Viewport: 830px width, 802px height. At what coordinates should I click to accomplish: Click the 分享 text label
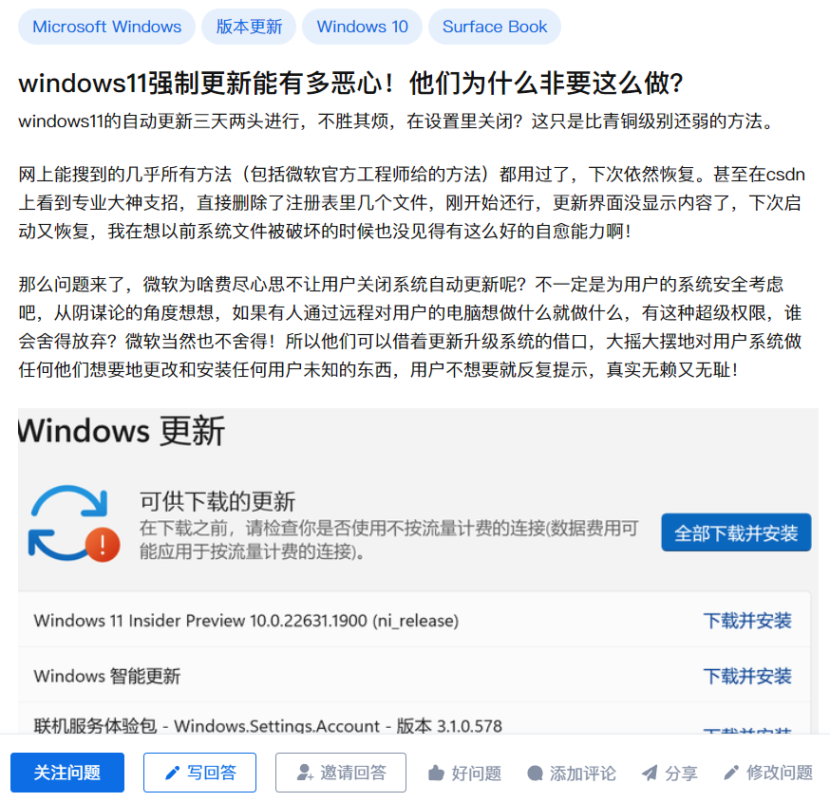point(681,774)
